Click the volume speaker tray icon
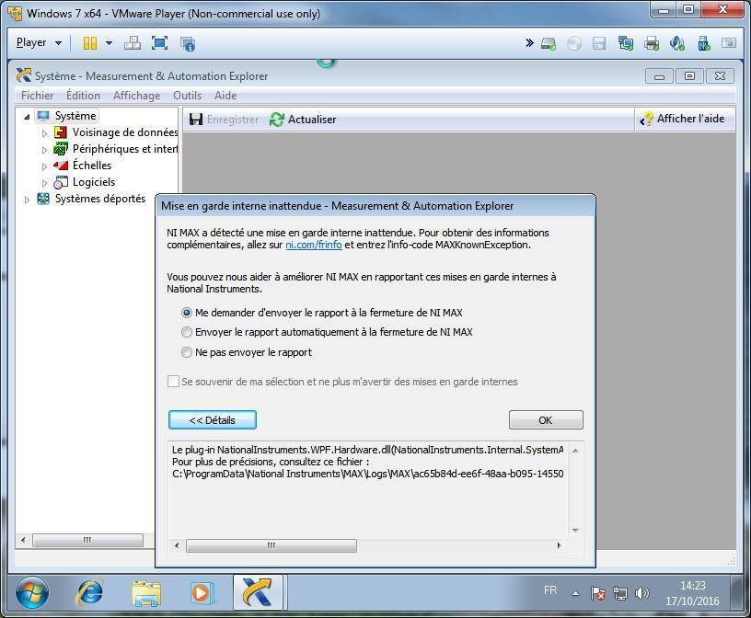751x618 pixels. click(641, 593)
